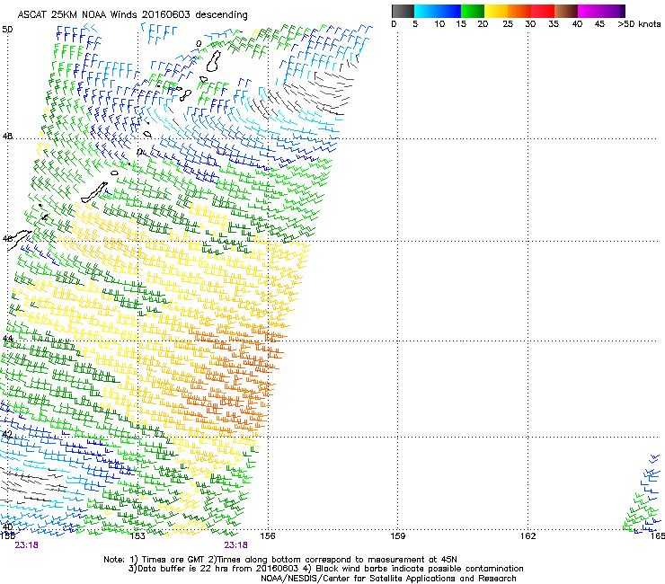Viewport: 665px width, 584px height.
Task: Click the 'Data buffer is 22 hrs' note line
Action: click(325, 569)
